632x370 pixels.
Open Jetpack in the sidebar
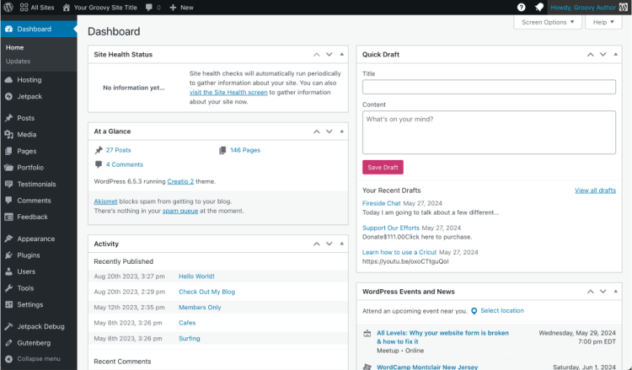[x=29, y=98]
